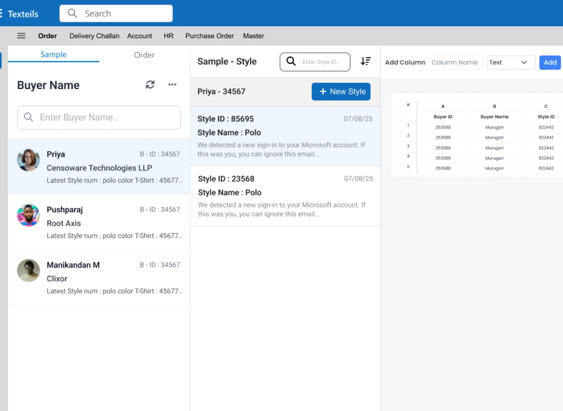The width and height of the screenshot is (563, 411).
Task: Expand Style ID 85695 details
Action: [x=285, y=136]
